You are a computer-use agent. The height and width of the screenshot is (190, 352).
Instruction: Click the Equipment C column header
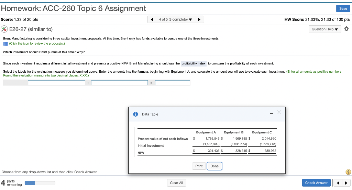coord(262,132)
